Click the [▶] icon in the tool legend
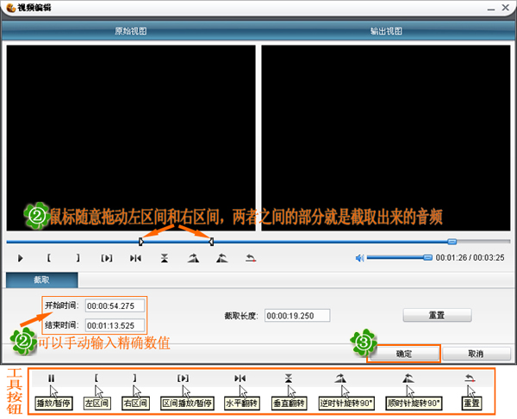The height and width of the screenshot is (419, 517). coord(183,379)
